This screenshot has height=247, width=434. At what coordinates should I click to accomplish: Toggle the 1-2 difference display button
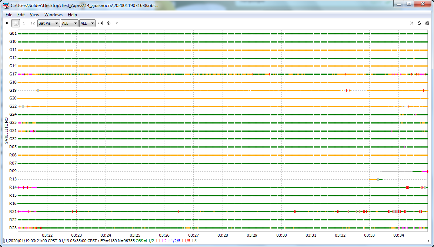pos(33,23)
